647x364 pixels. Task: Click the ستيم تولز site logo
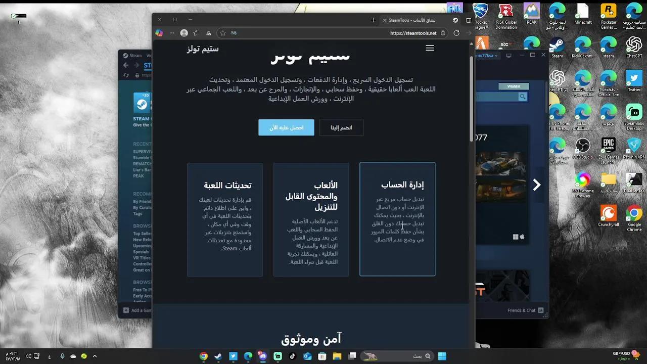203,49
